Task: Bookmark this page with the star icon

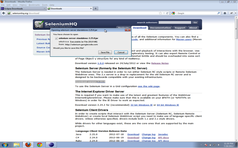Action: 160,13
